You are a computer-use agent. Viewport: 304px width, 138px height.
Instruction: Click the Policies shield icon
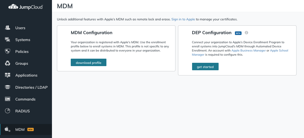point(7,52)
